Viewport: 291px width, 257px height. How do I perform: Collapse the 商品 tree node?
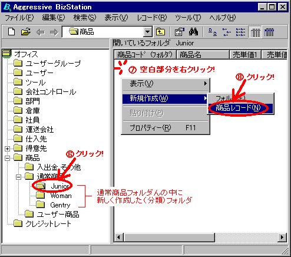coord(7,158)
